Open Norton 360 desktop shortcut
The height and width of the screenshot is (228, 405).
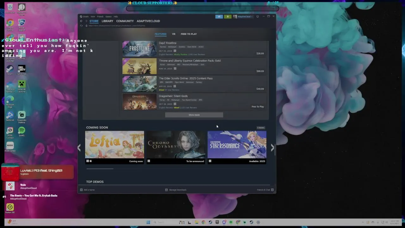10,208
